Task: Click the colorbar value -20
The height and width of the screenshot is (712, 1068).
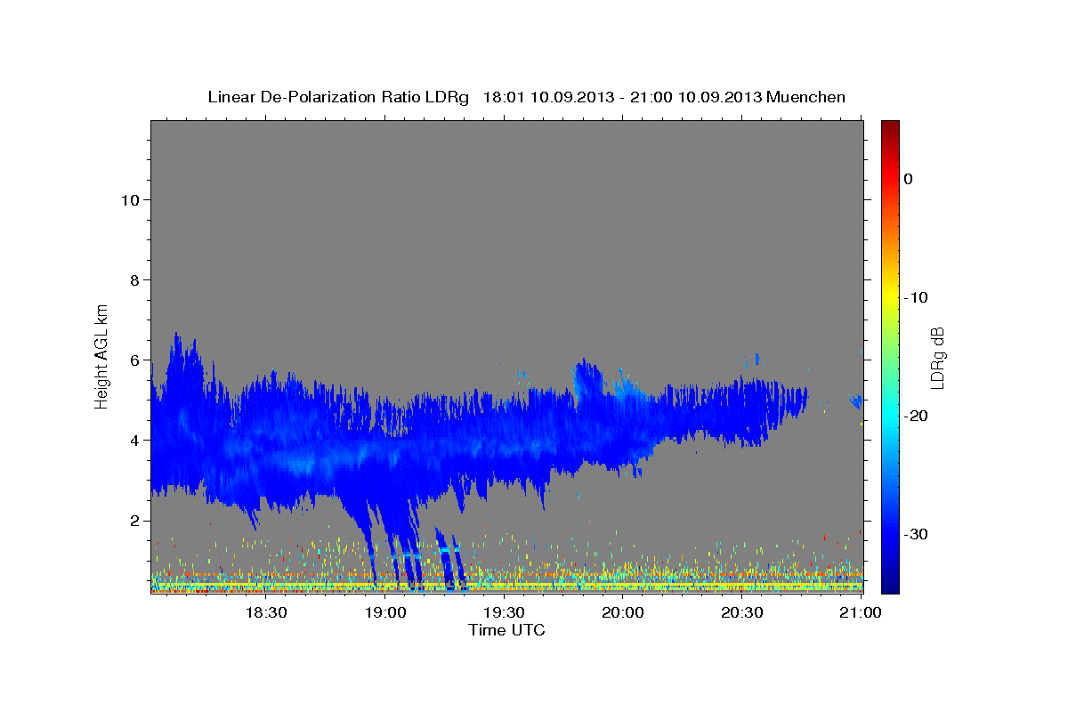Action: tap(916, 416)
